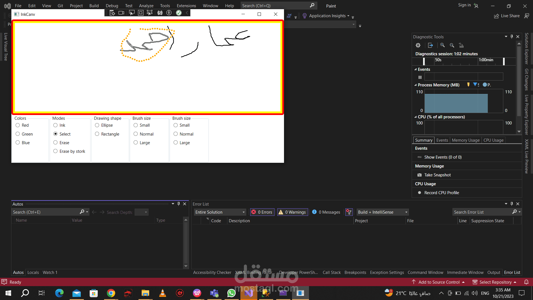
Task: Click Add to Source Control
Action: click(438, 282)
